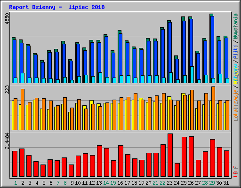Image resolution: width=241 pixels, height=188 pixels.
Task: Click the red KB F legend label
Action: pos(235,172)
